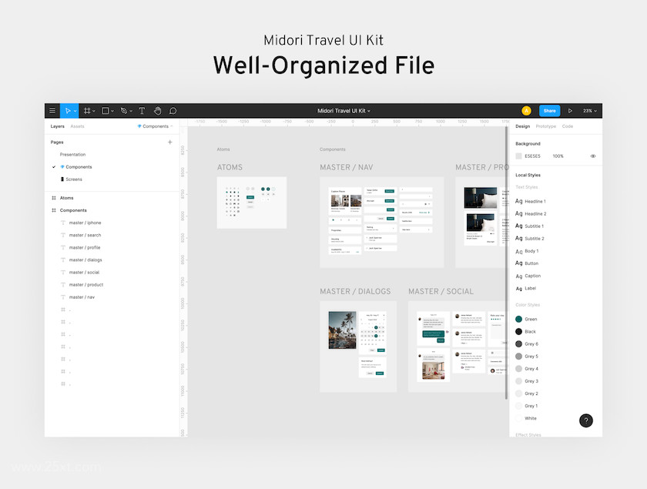Open the 23% zoom dropdown
The height and width of the screenshot is (489, 647).
590,111
